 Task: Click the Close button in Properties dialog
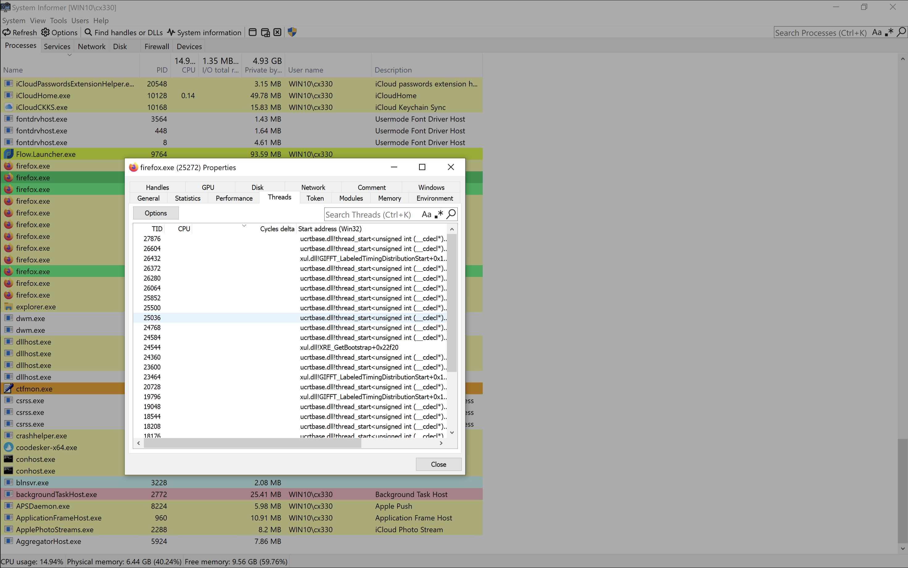coord(439,464)
